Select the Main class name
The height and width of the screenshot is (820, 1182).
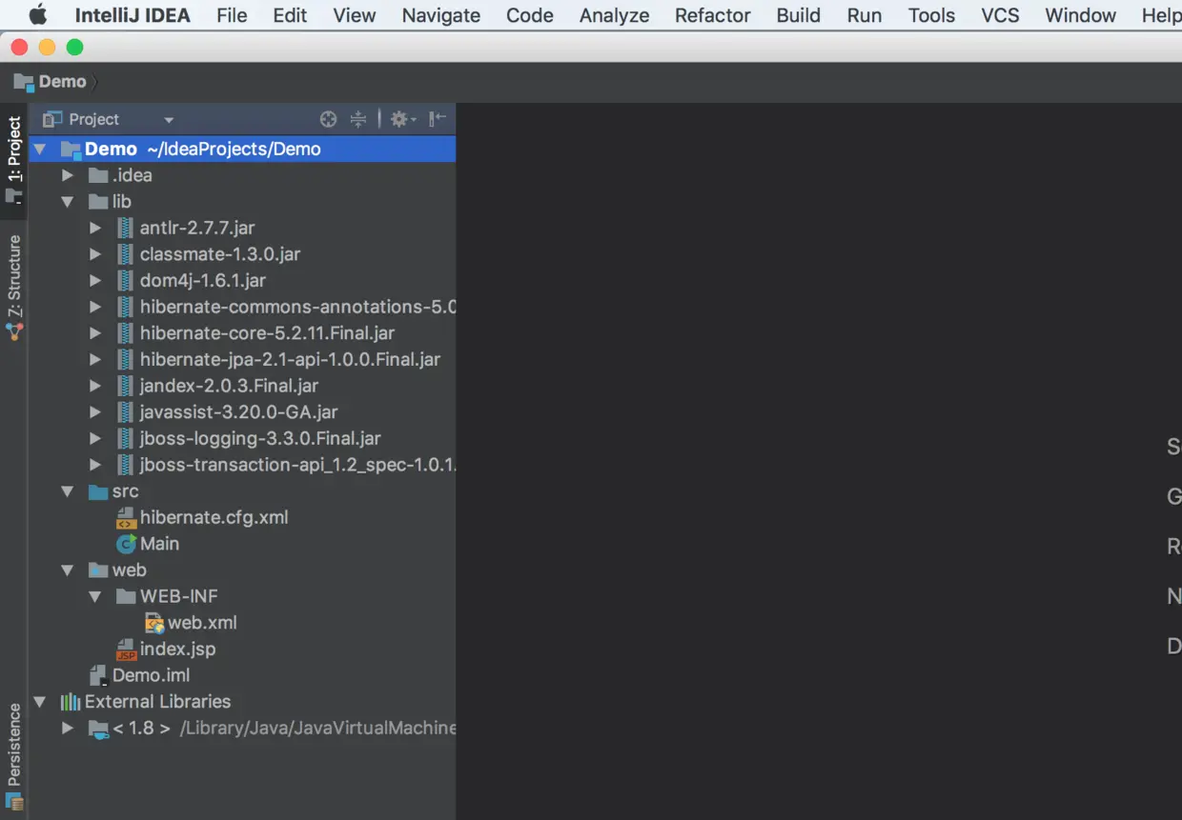[159, 544]
